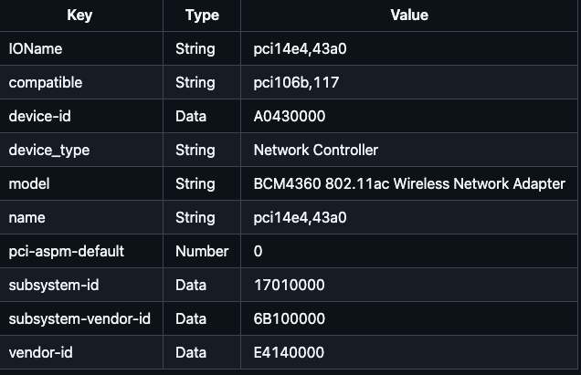
Task: Select the value 6B100000
Action: point(290,318)
